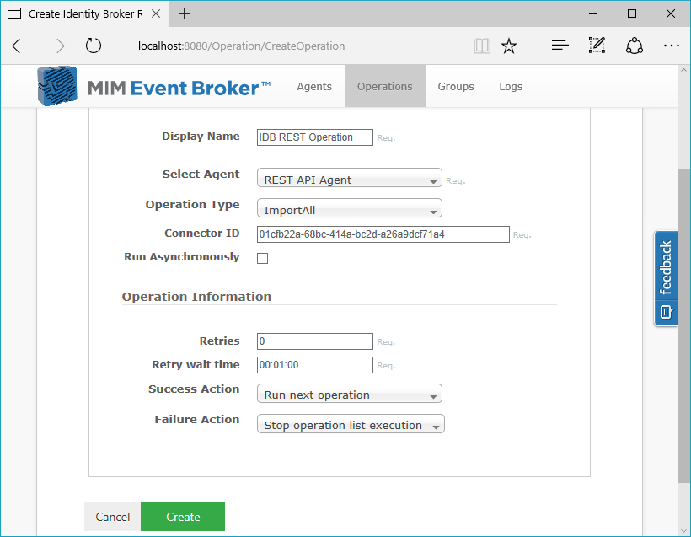Image resolution: width=691 pixels, height=537 pixels.
Task: Close the browser window
Action: [x=671, y=13]
